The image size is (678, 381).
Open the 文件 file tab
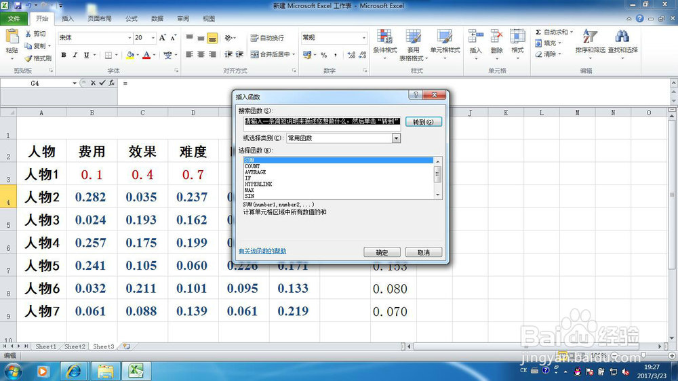click(x=14, y=18)
